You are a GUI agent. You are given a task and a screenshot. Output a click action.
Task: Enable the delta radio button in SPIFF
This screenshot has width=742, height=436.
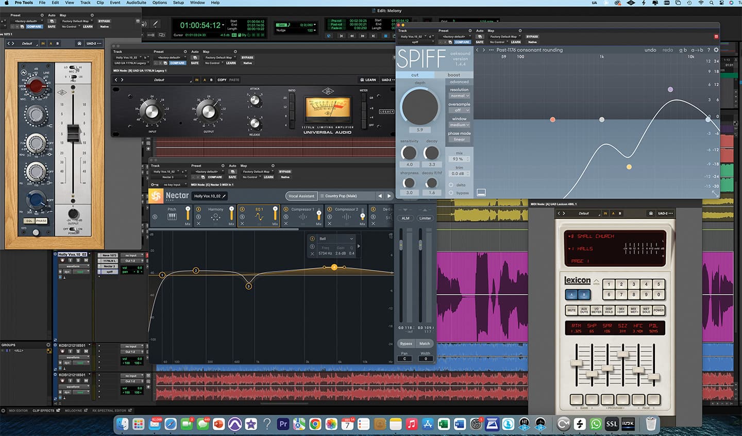[451, 185]
